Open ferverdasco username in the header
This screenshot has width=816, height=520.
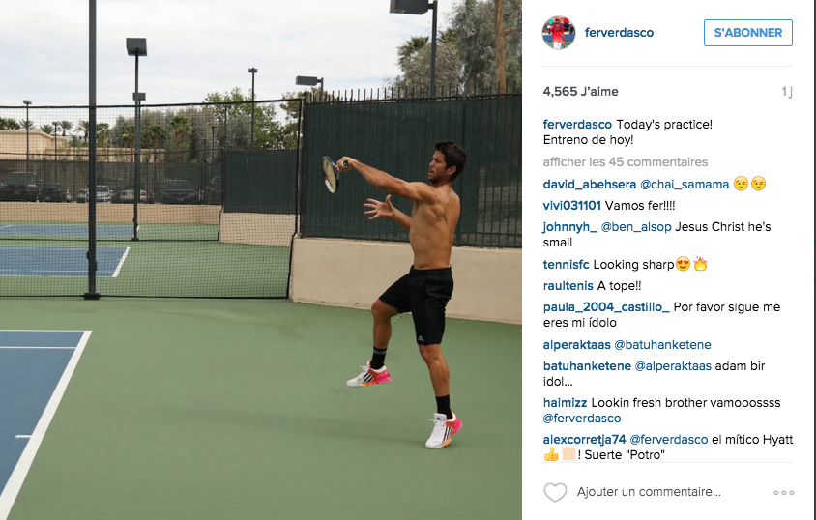(619, 33)
